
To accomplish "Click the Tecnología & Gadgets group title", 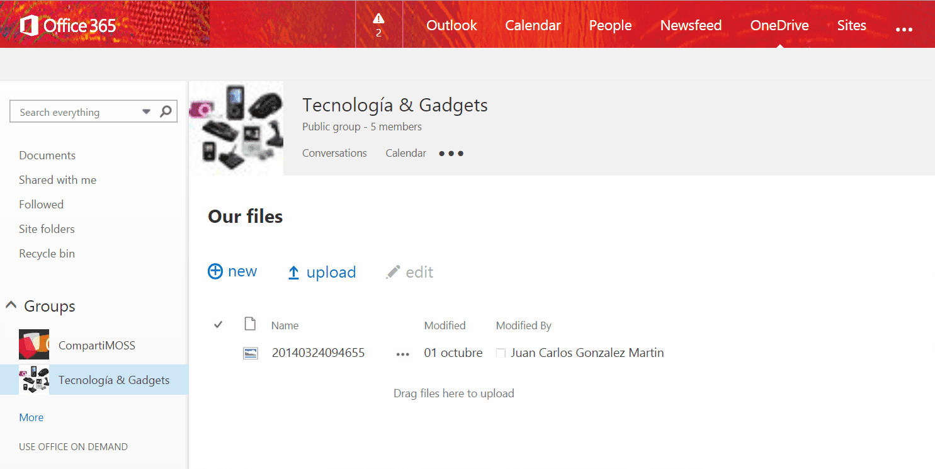I will (x=395, y=105).
